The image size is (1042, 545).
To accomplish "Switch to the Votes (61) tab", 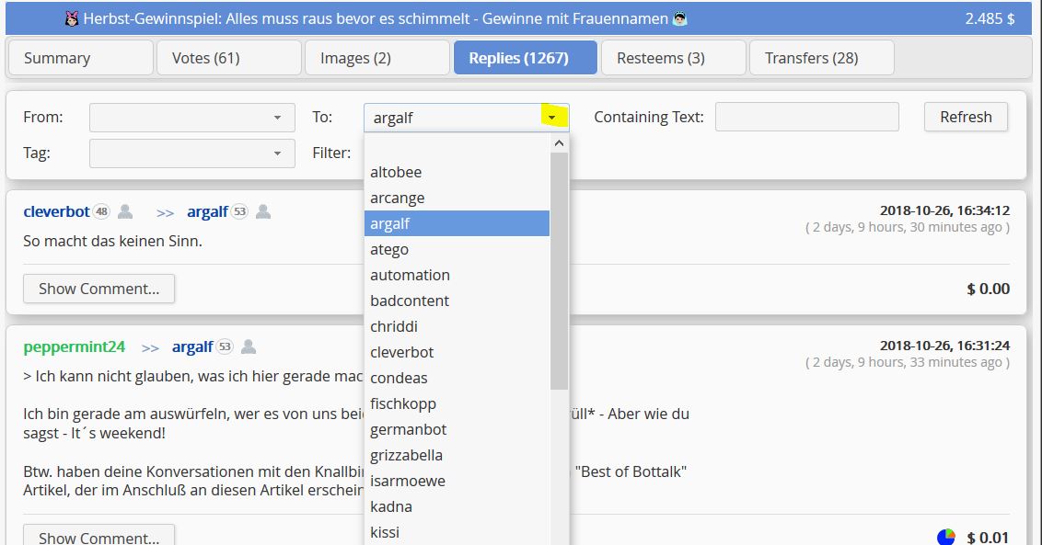I will pos(228,59).
